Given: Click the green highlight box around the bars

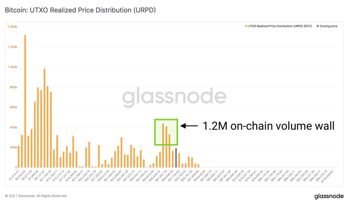Looking at the screenshot, I should tap(166, 132).
